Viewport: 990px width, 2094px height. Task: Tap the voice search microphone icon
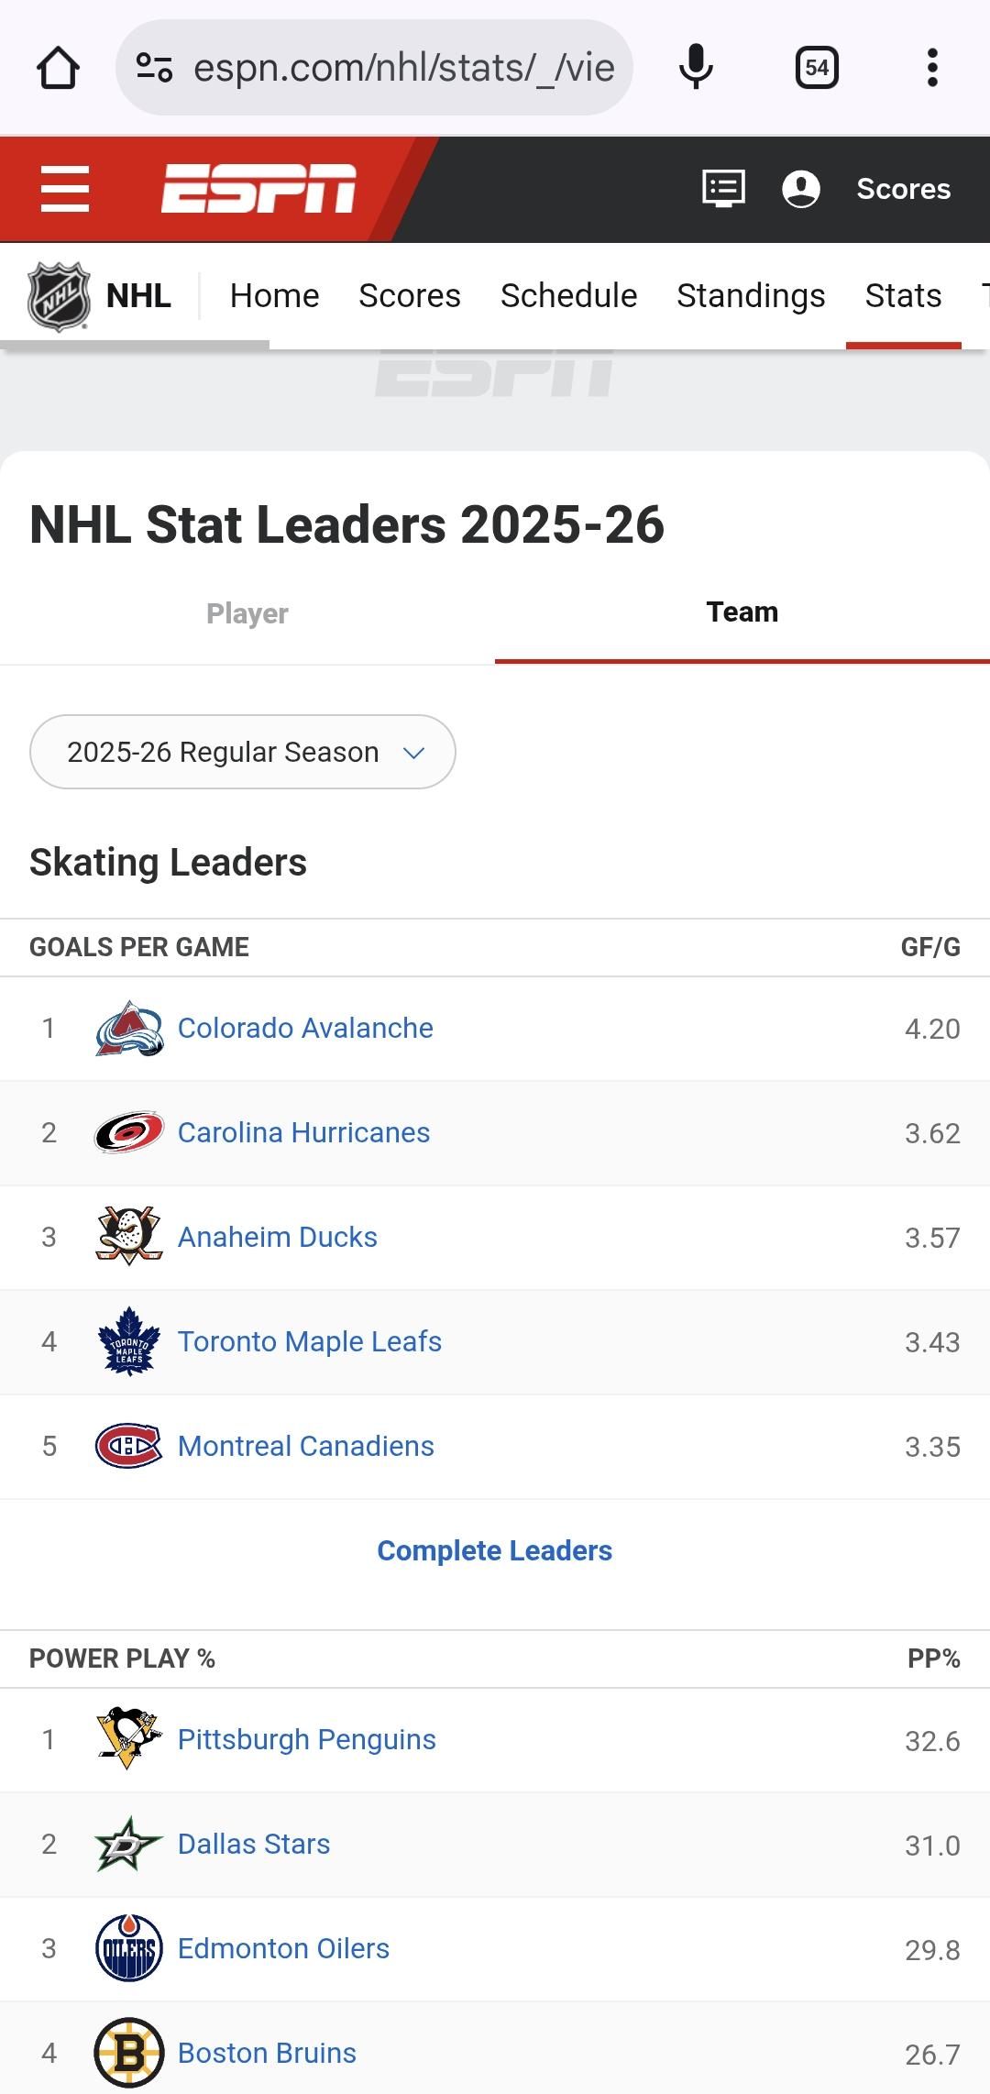pos(696,68)
